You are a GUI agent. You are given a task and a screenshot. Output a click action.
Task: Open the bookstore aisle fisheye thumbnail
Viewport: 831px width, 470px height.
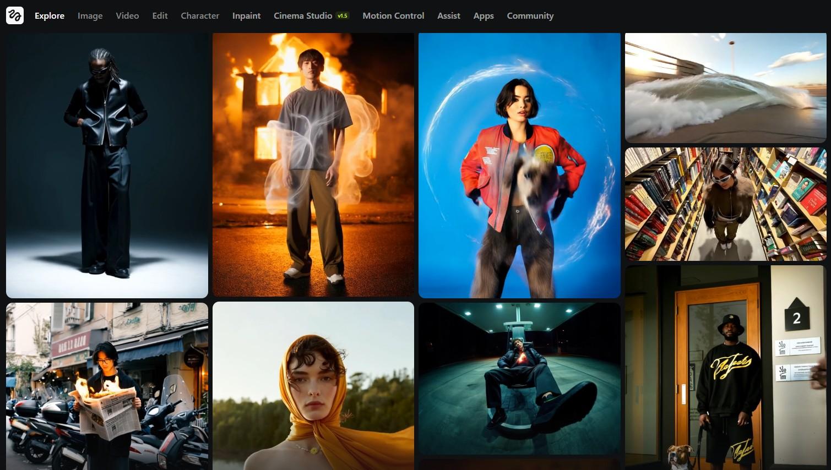[x=725, y=204]
